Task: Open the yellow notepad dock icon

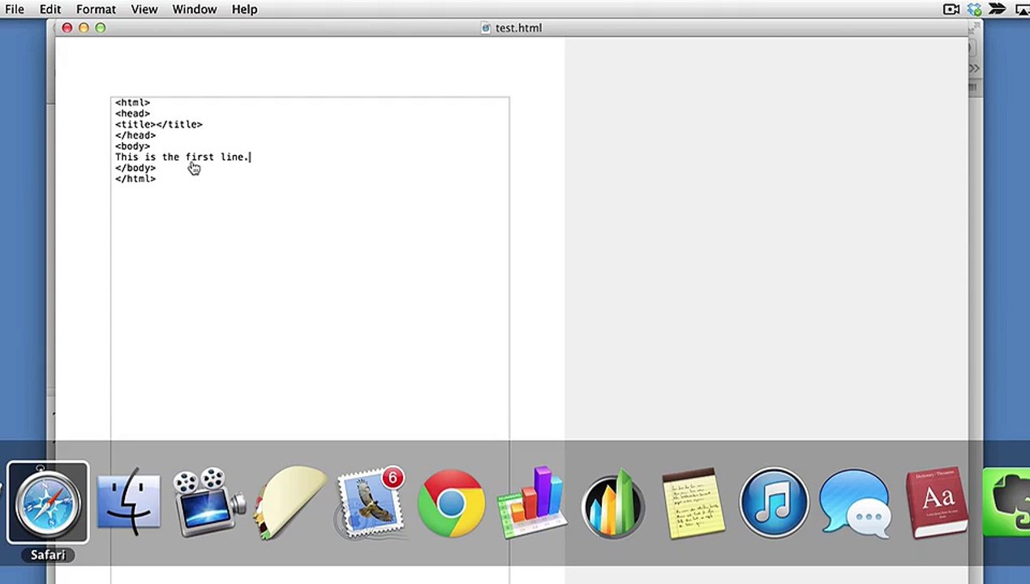Action: pyautogui.click(x=693, y=503)
